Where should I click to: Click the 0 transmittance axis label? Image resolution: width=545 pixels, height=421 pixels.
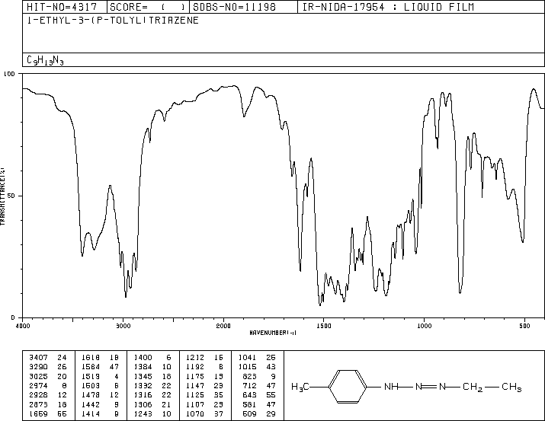[13, 317]
